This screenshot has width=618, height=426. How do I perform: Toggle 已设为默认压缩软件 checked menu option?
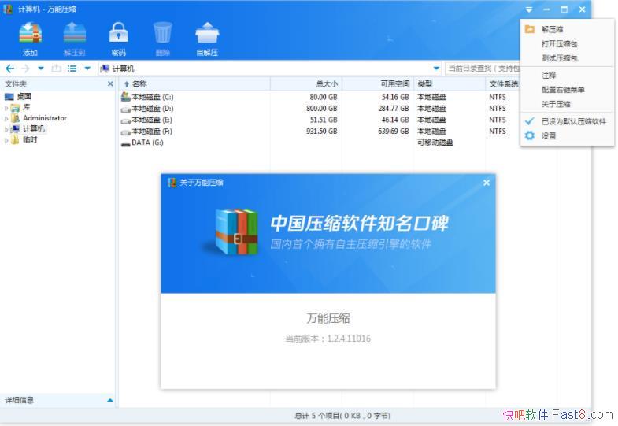click(x=573, y=121)
